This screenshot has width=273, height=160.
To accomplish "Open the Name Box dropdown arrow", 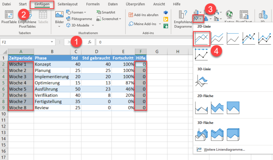I will [x=52, y=42].
